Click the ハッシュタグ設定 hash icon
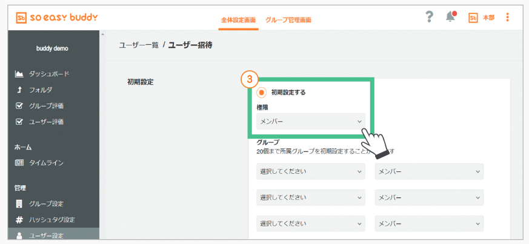The width and height of the screenshot is (529, 244). 19,220
